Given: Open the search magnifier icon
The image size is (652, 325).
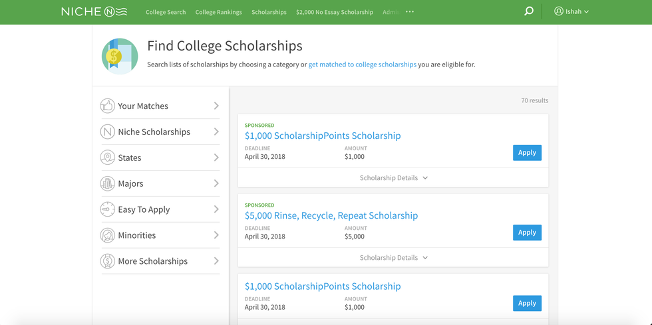Looking at the screenshot, I should (528, 11).
